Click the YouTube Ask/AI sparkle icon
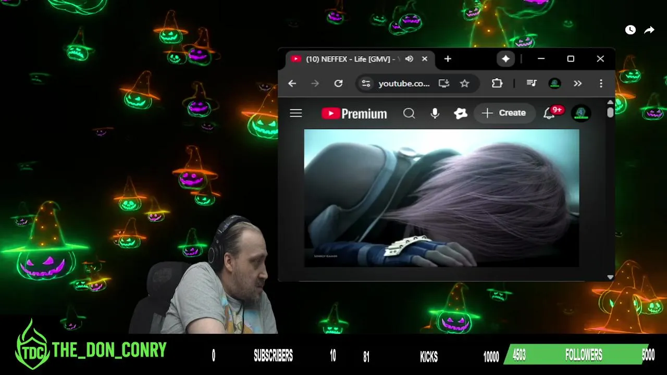667x375 pixels. [x=461, y=113]
